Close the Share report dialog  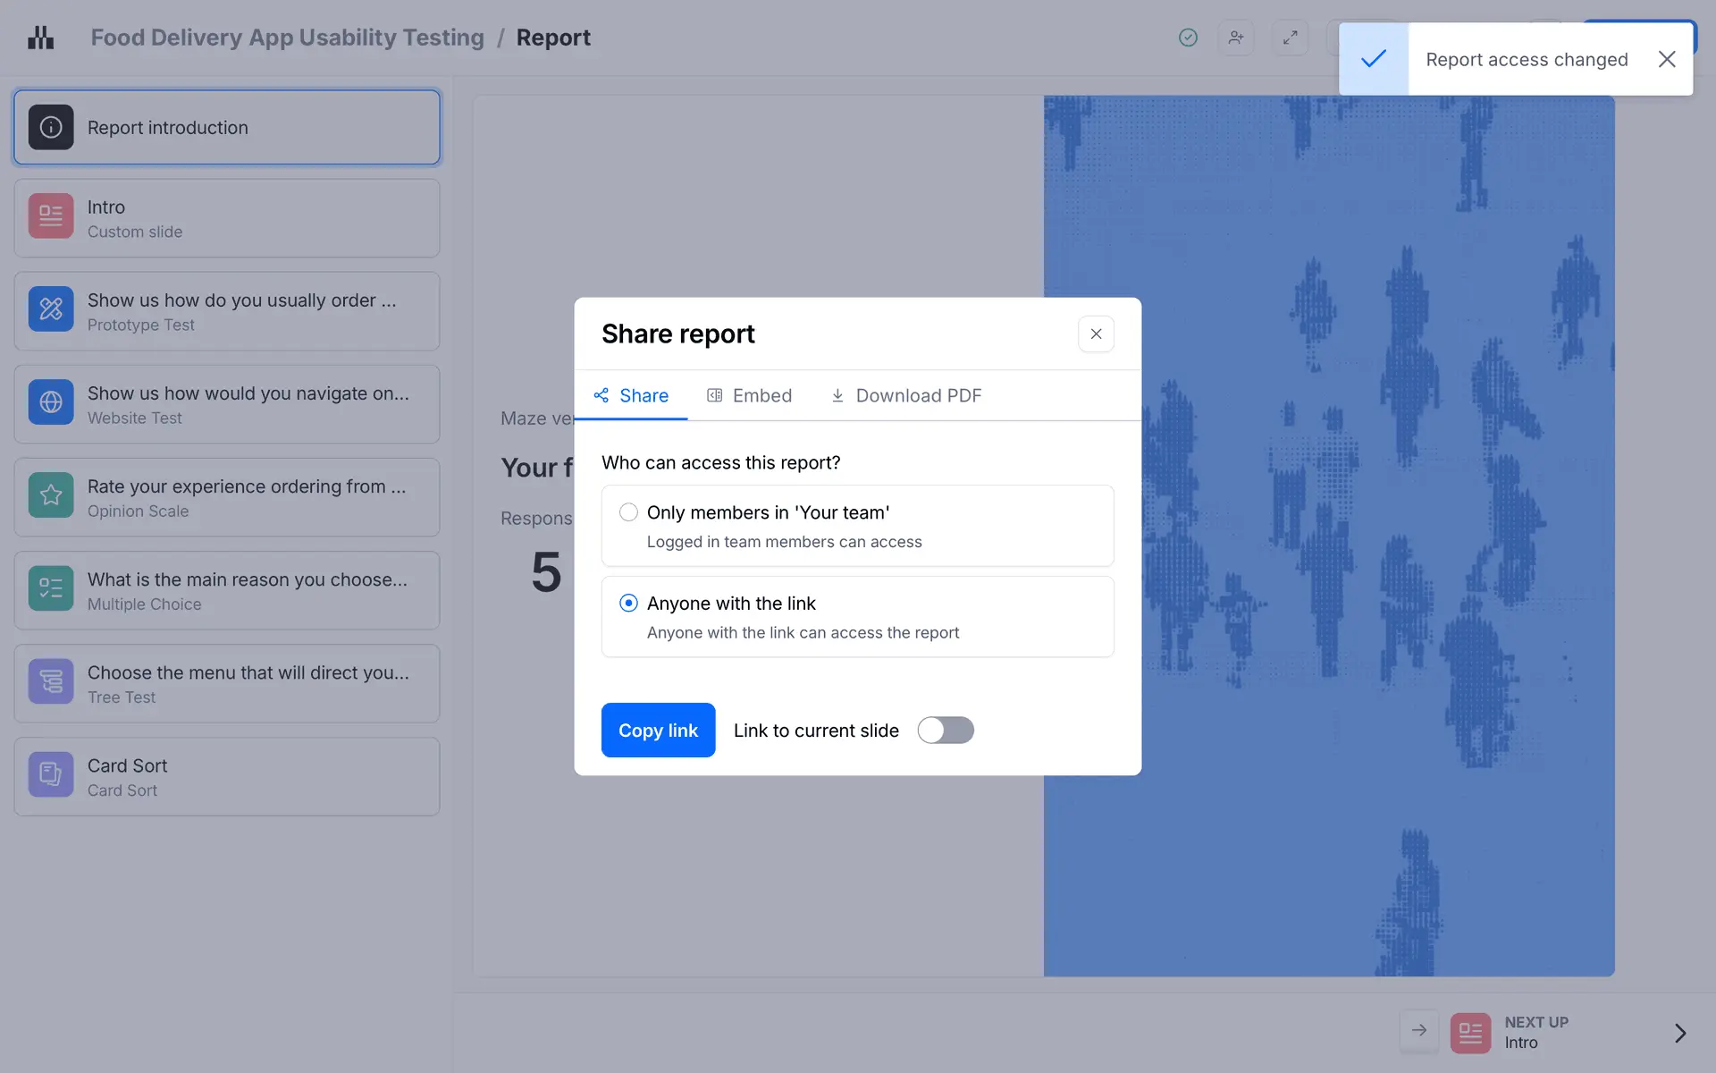[1096, 334]
